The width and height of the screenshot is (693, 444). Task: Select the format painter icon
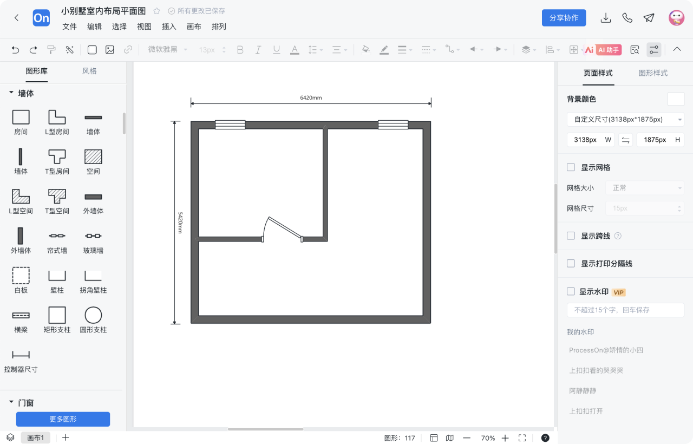click(x=51, y=50)
